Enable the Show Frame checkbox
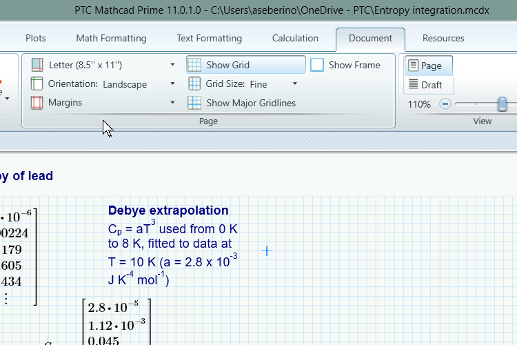The height and width of the screenshot is (345, 517). coord(317,65)
